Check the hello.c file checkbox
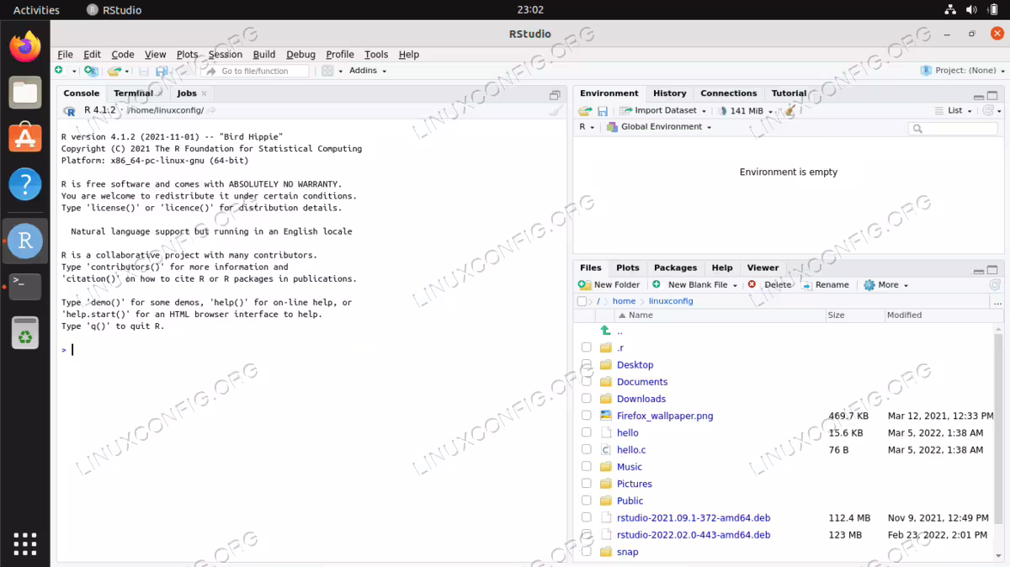The image size is (1010, 567). tap(587, 449)
